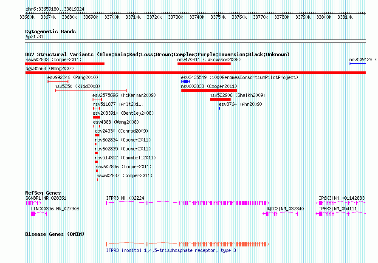378x263 pixels.
Task: Click the nsv602834 (Cooper2011) variant label
Action: click(x=123, y=140)
